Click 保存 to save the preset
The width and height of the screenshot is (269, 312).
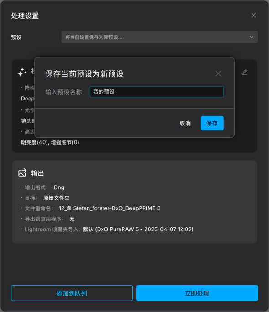pos(212,123)
